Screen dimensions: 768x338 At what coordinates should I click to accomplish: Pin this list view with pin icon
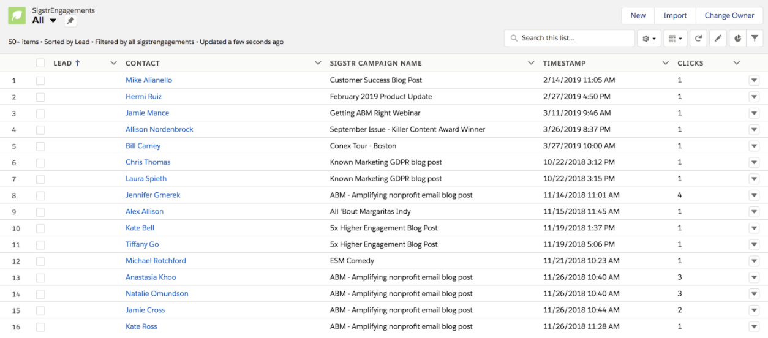[70, 21]
